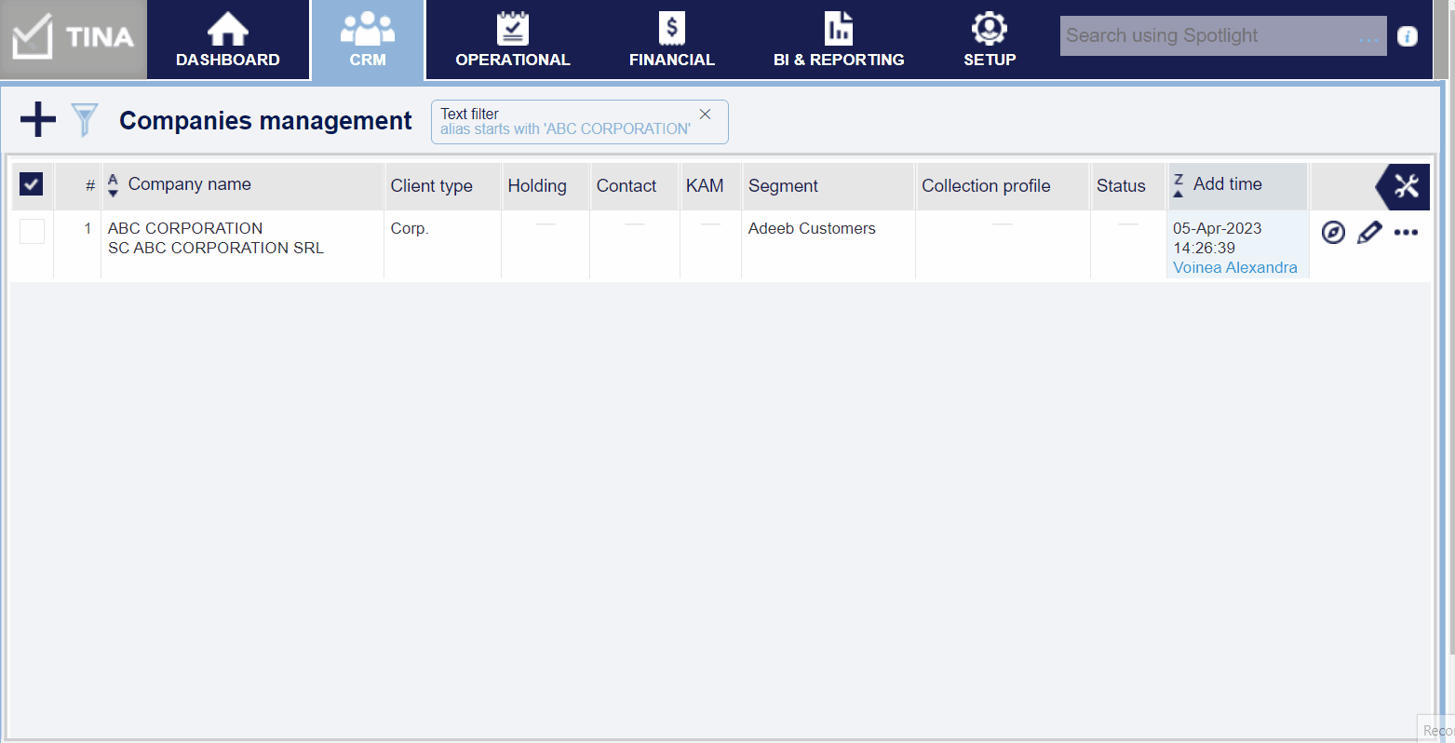Open the funnel filter icon
This screenshot has width=1455, height=743.
[x=85, y=120]
